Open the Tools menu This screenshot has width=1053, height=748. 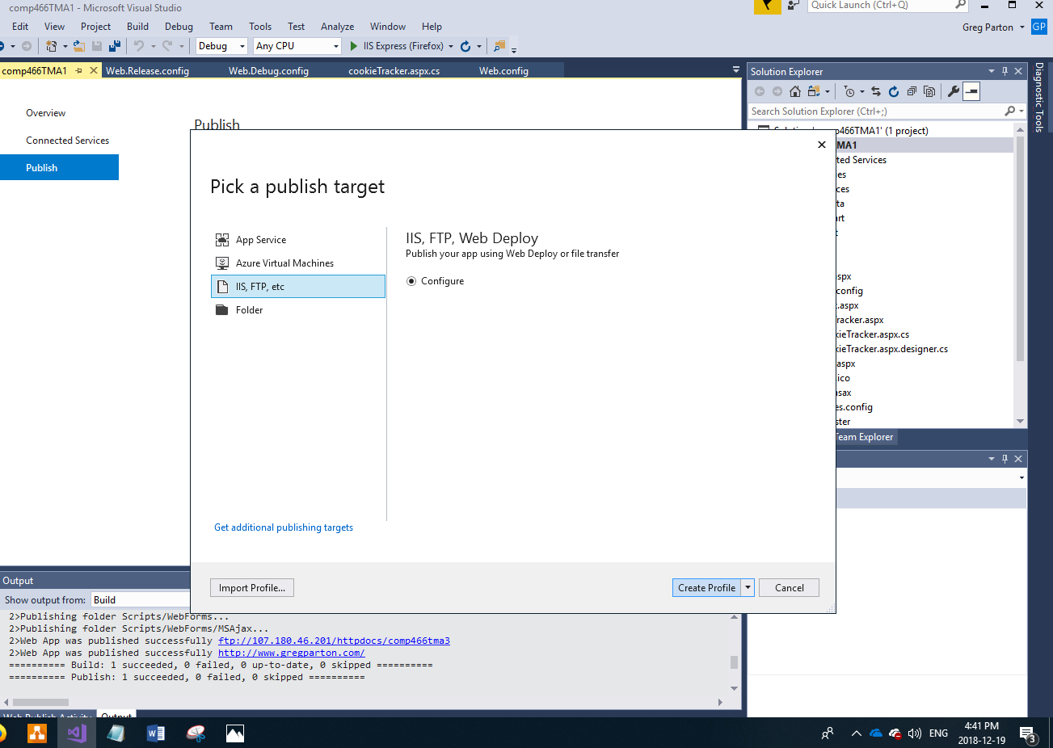[x=260, y=27]
